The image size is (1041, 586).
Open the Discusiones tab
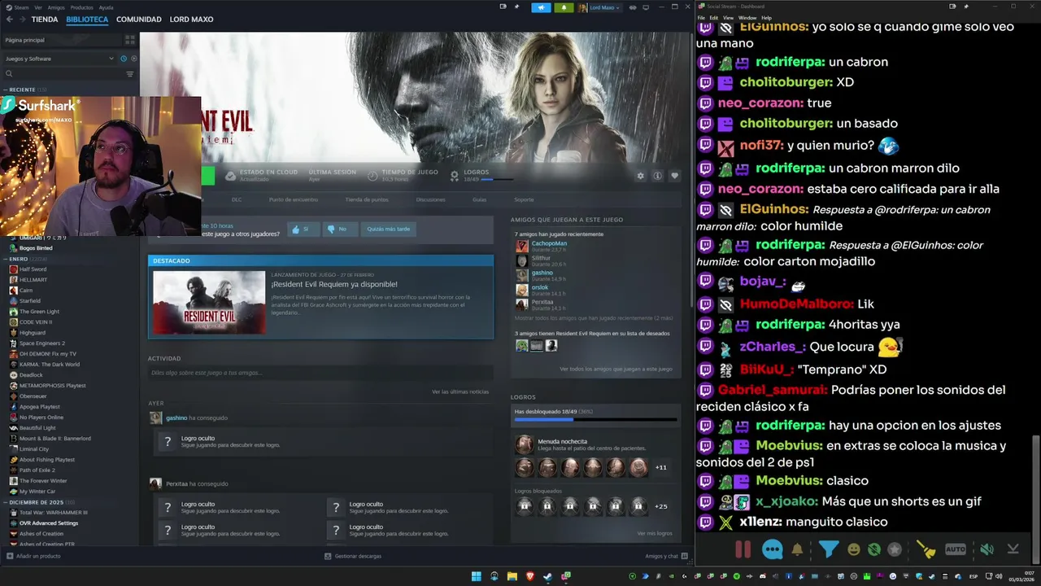pos(430,199)
